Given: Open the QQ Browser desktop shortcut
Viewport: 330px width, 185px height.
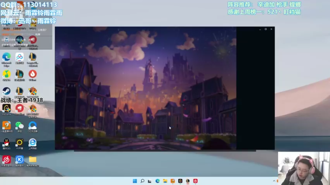Looking at the screenshot, I should tap(33, 126).
